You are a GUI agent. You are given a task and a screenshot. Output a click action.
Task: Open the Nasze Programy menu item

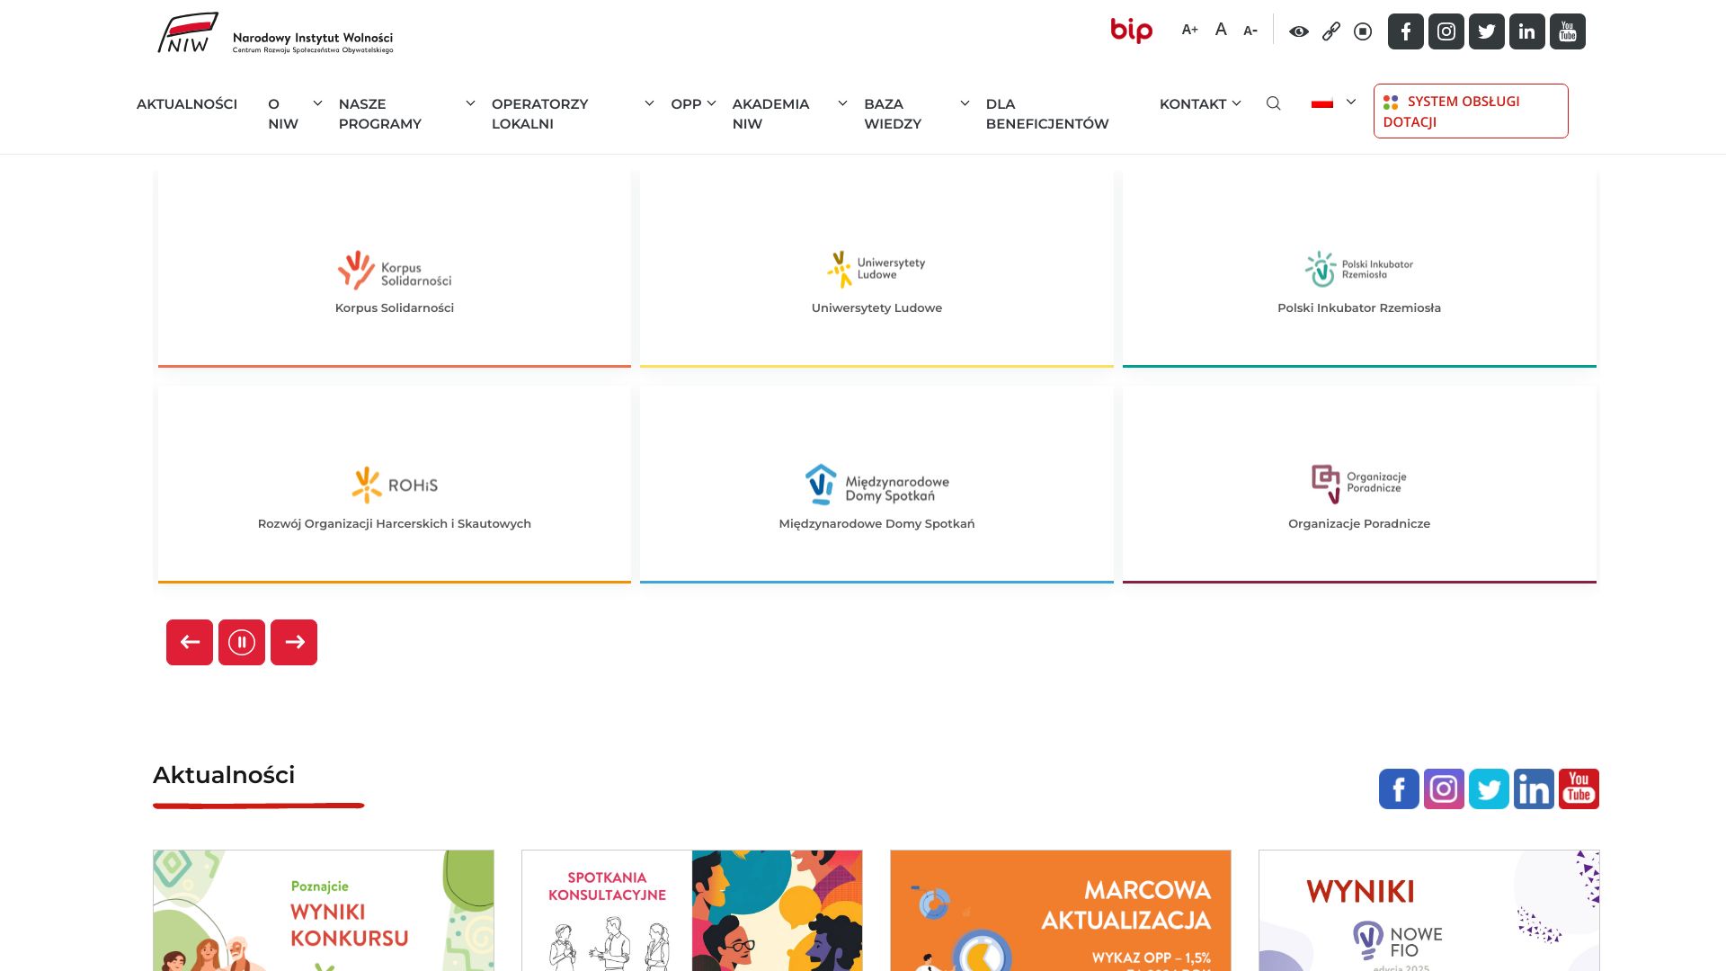click(380, 114)
